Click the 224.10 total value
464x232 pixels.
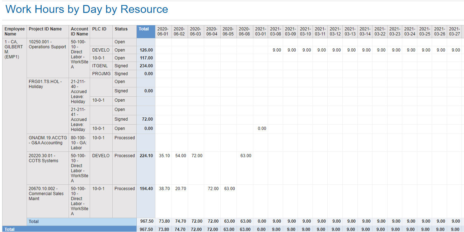[x=146, y=156]
